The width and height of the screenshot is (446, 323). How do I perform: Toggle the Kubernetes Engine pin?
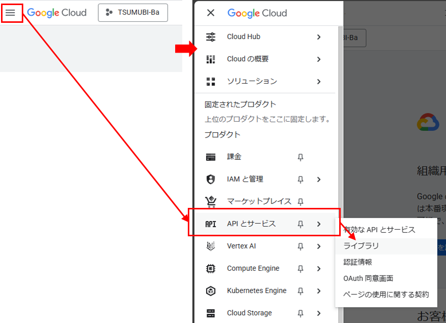coord(300,291)
